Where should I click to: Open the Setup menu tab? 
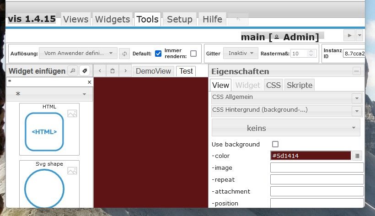click(x=180, y=19)
